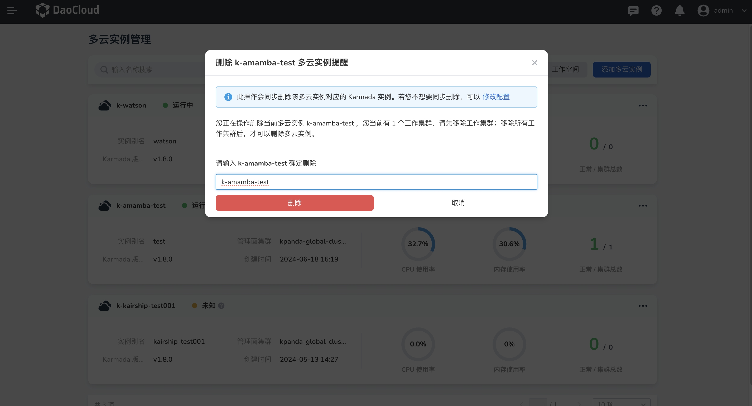Click the admin user avatar icon
The height and width of the screenshot is (406, 752).
(703, 11)
